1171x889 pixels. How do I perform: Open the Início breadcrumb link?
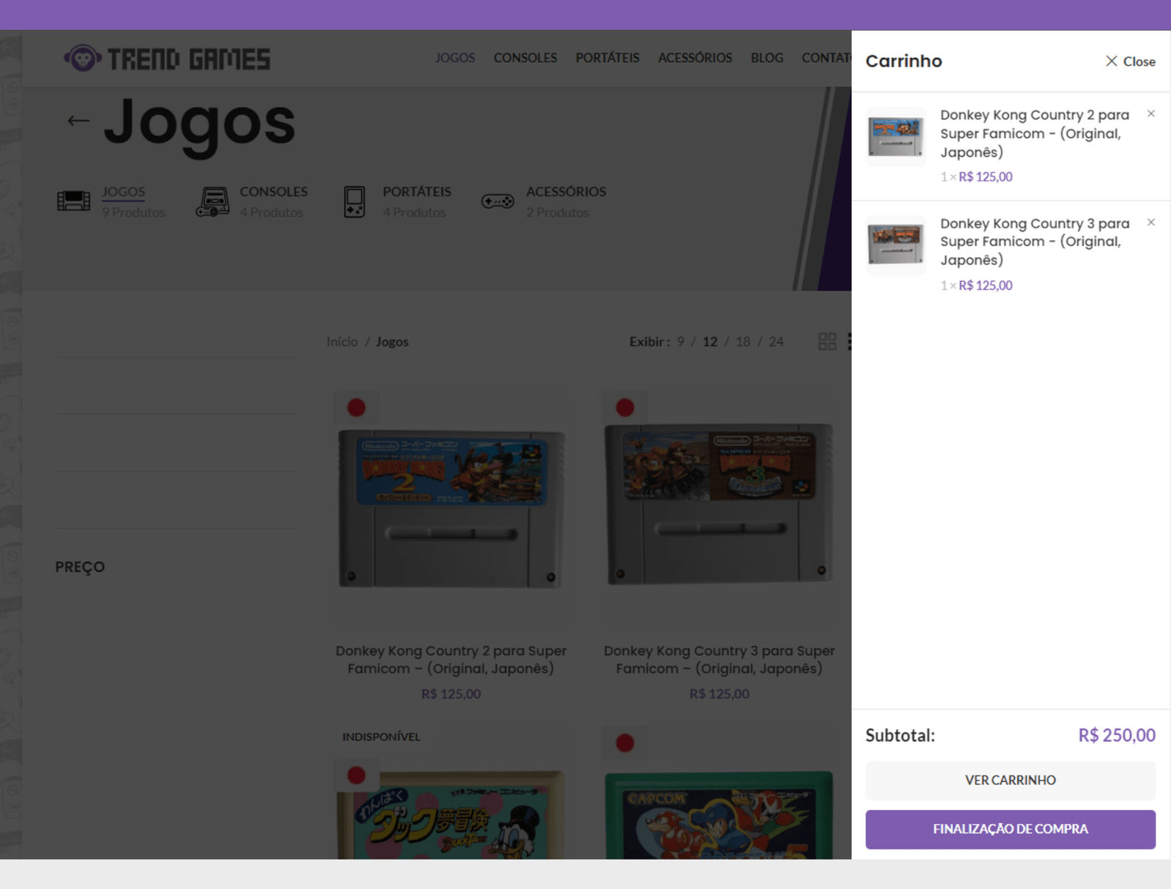click(x=342, y=341)
